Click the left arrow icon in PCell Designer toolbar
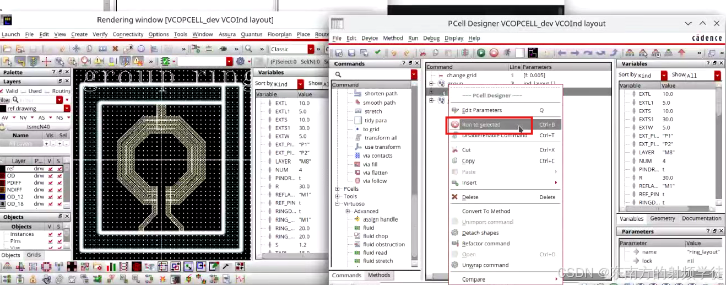The width and height of the screenshot is (726, 285). tap(562, 53)
